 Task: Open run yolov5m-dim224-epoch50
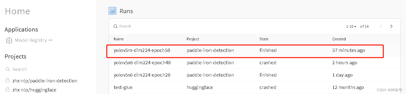point(142,50)
